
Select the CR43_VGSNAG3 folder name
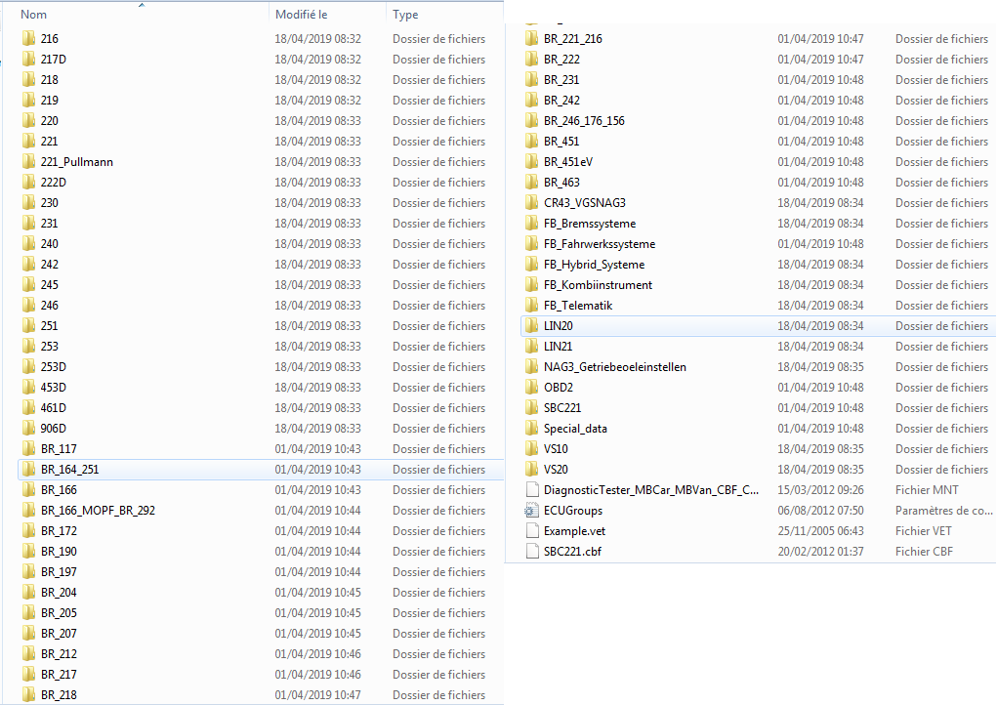(x=585, y=203)
